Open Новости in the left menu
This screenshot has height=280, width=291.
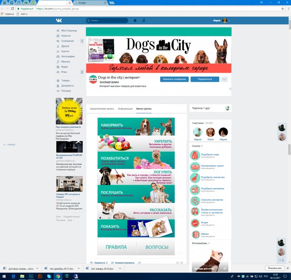pyautogui.click(x=64, y=36)
